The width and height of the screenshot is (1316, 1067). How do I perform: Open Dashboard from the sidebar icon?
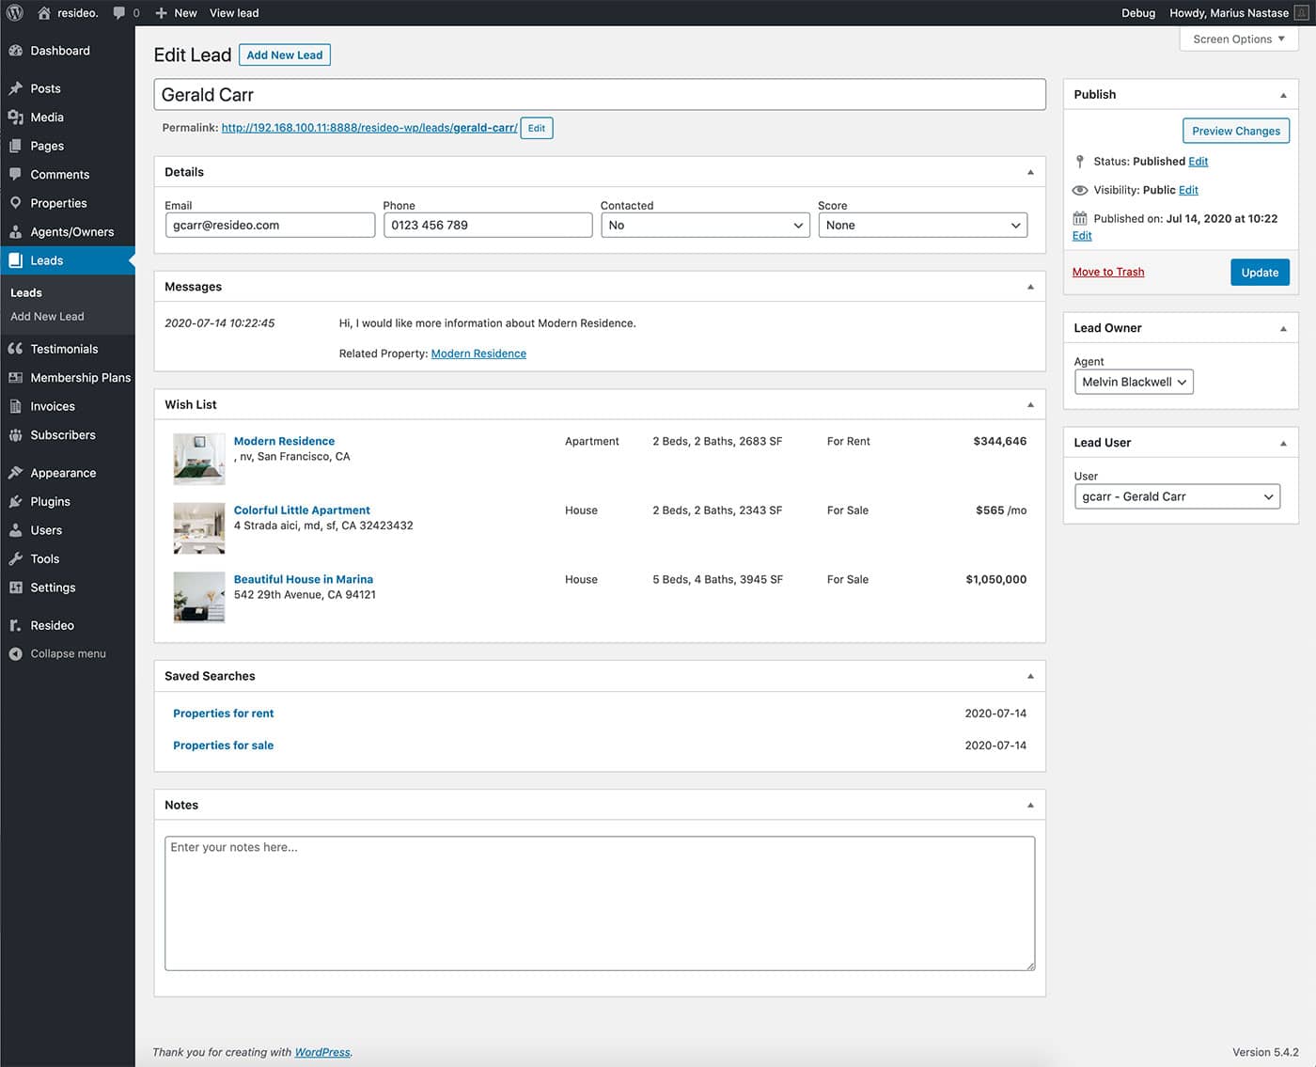click(x=16, y=51)
